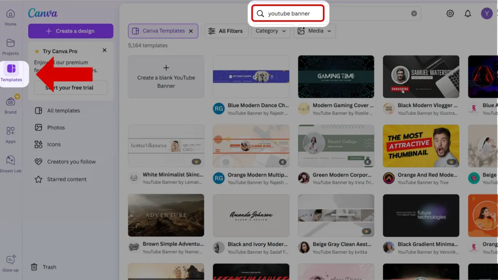Click Start your free trial

coord(71,87)
